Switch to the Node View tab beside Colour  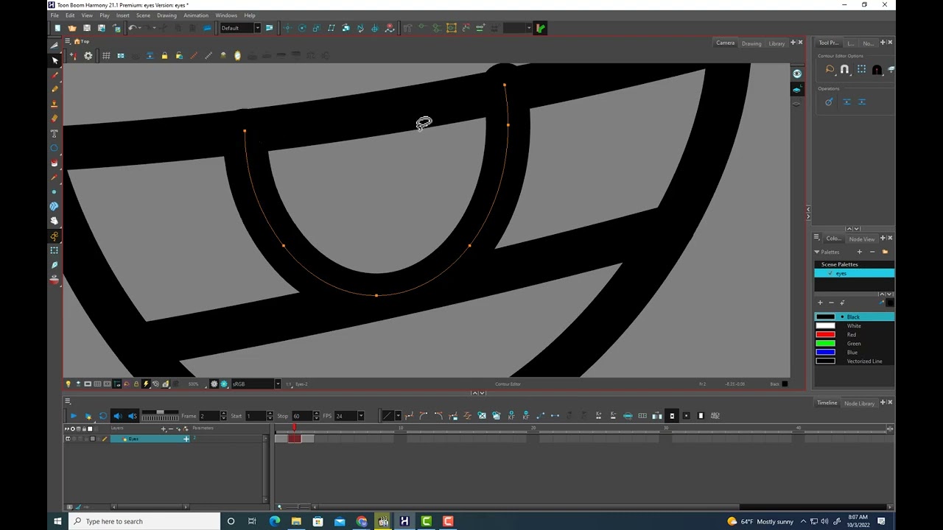(x=862, y=239)
